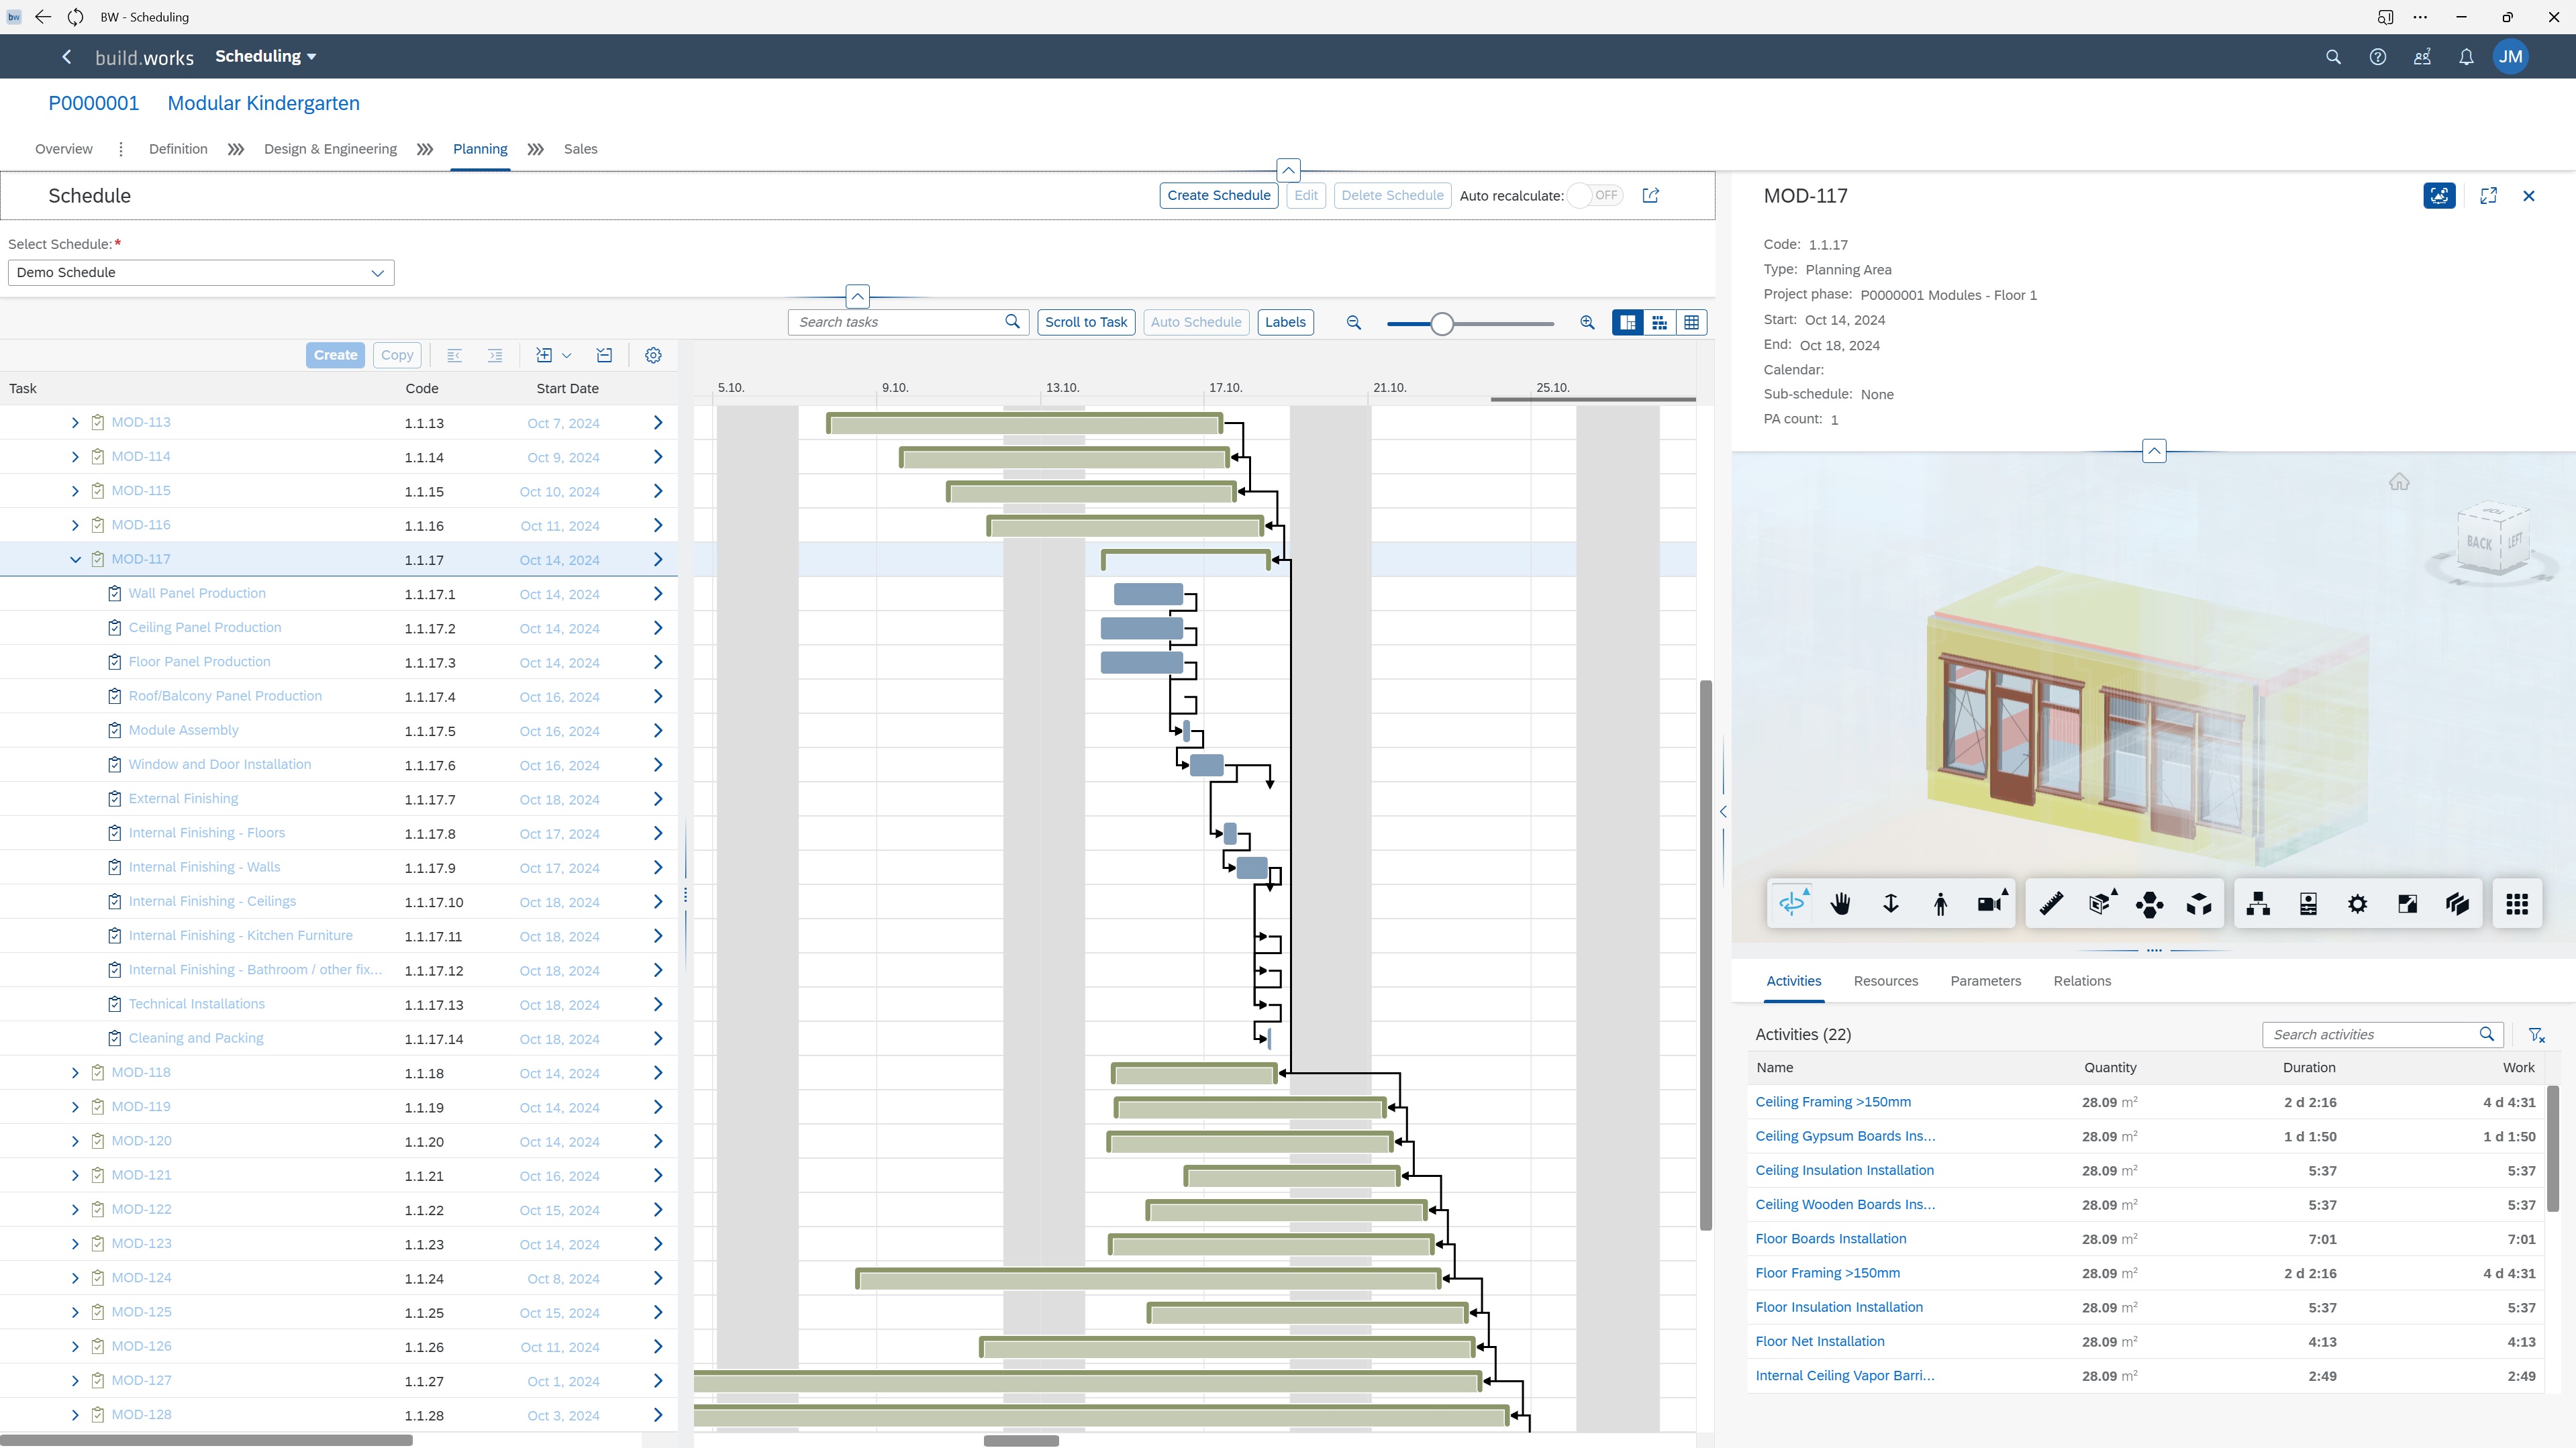The image size is (2576, 1448).
Task: Activate the Measure ruler tool
Action: point(2051,904)
